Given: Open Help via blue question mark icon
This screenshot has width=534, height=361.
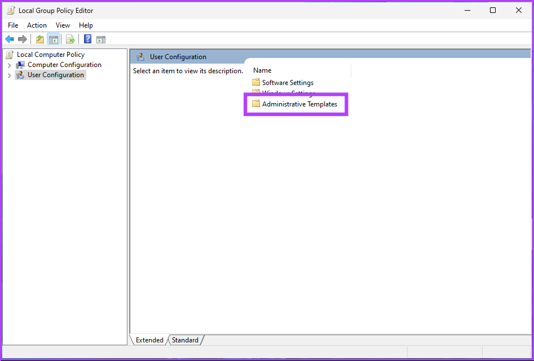Looking at the screenshot, I should (88, 39).
